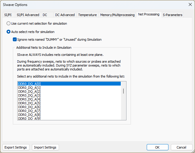
Task: Click Cancel to dismiss options
Action: (x=182, y=147)
